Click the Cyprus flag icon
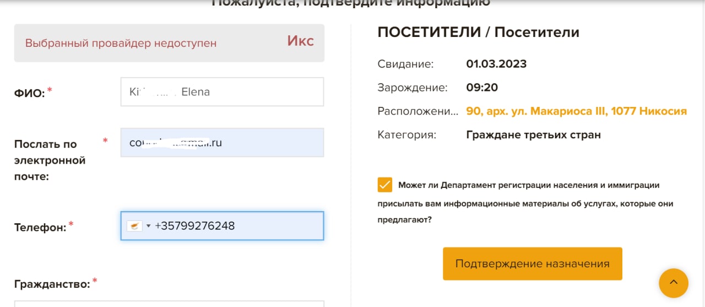The width and height of the screenshot is (705, 307). pos(134,226)
